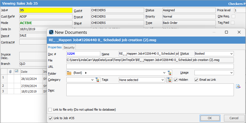
Task: Click the Date In field
Action: click(33, 29)
